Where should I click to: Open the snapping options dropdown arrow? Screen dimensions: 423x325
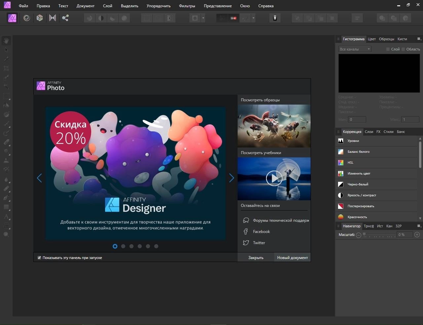[253, 18]
